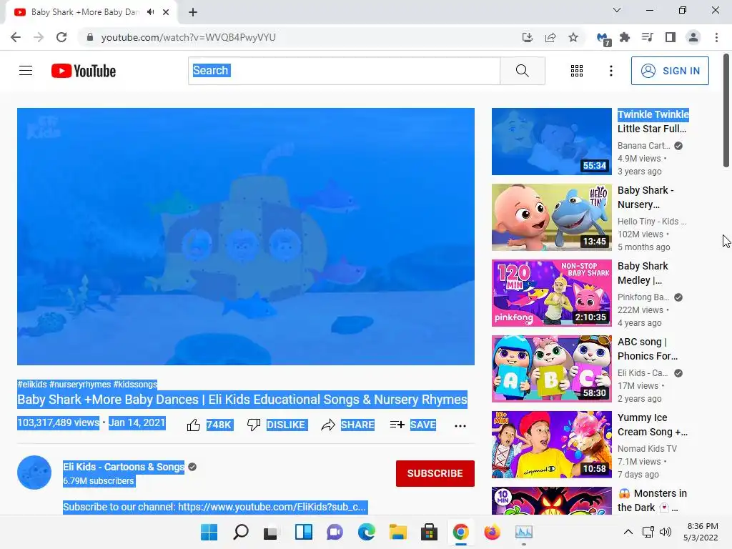
Task: Open Microsoft Edge from taskbar
Action: tap(366, 532)
